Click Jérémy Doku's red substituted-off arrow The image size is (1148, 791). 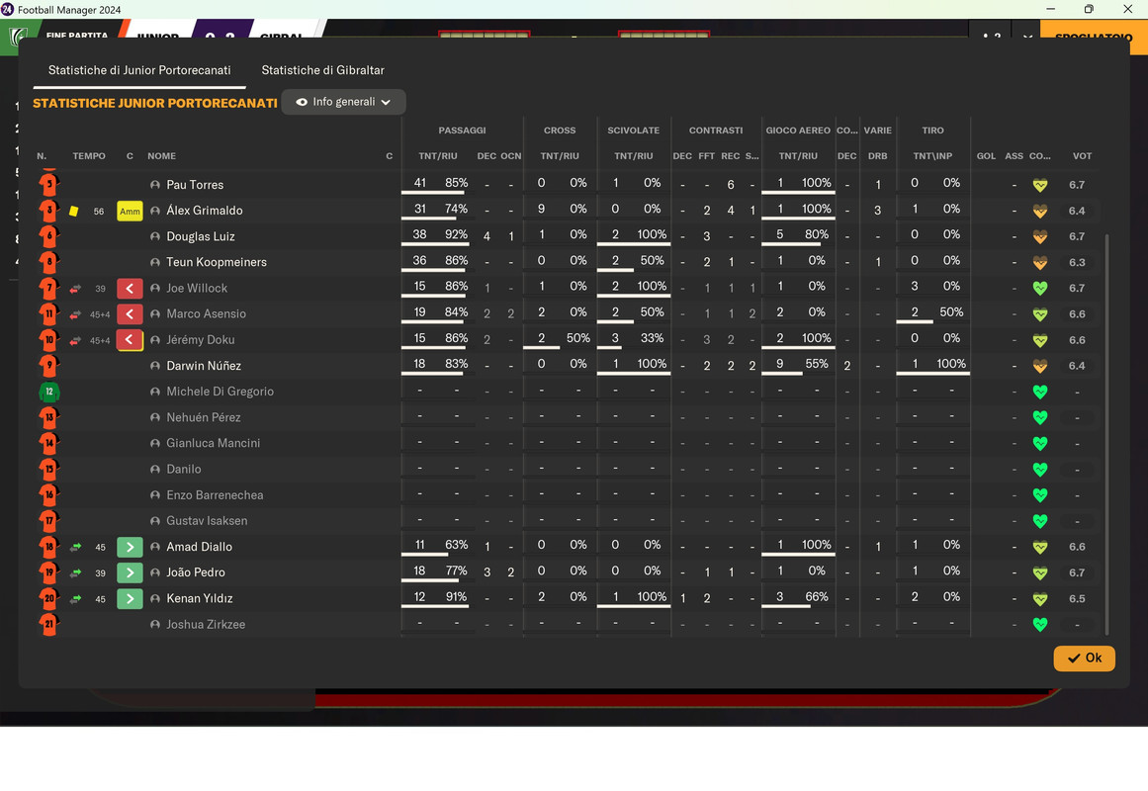[130, 340]
